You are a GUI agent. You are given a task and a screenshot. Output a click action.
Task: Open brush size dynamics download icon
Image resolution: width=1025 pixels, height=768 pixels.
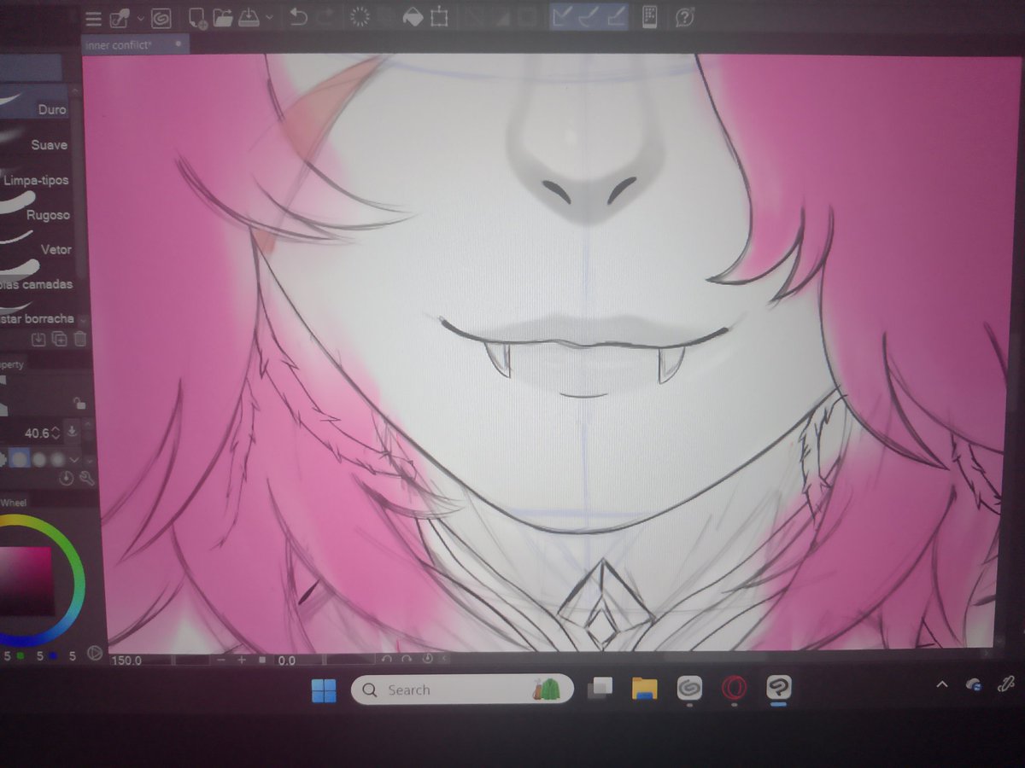74,432
